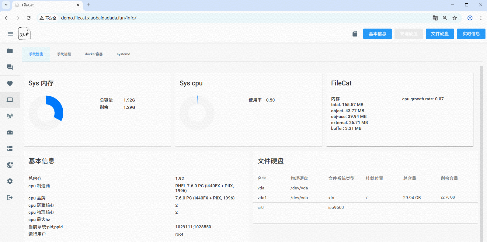Viewport: 487px width, 242px height.
Task: Click the Sys cpu usage donut chart
Action: [197, 113]
